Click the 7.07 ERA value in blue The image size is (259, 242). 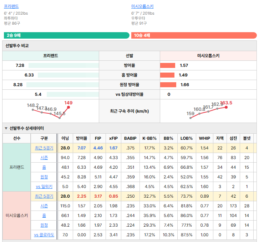[81, 148]
